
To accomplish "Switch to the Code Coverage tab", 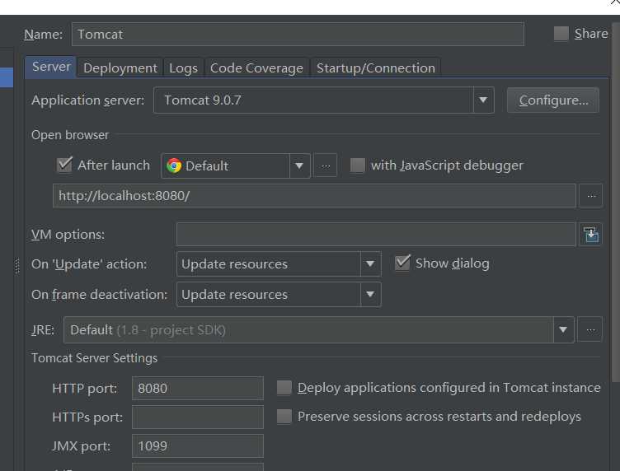I will [256, 68].
